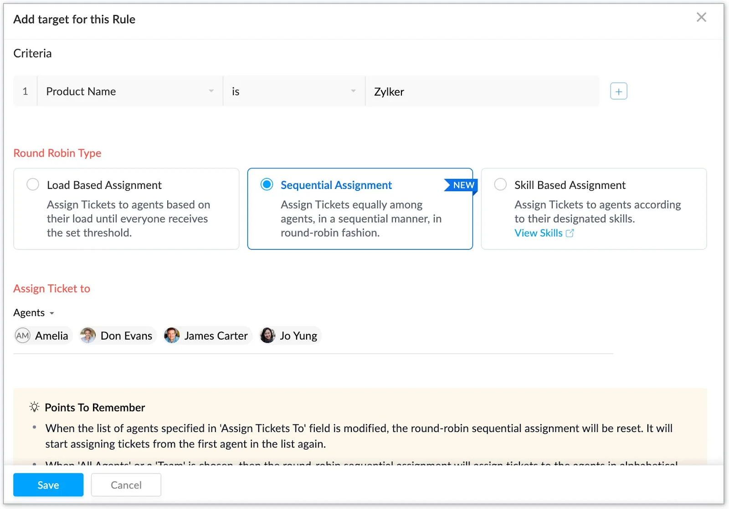Screen dimensions: 729x509
Task: Select Skill Based Assignment radio button
Action: (500, 184)
